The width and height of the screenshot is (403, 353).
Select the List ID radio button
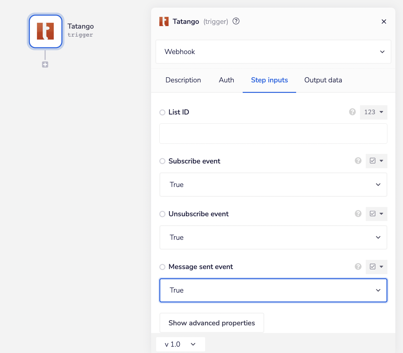(163, 112)
